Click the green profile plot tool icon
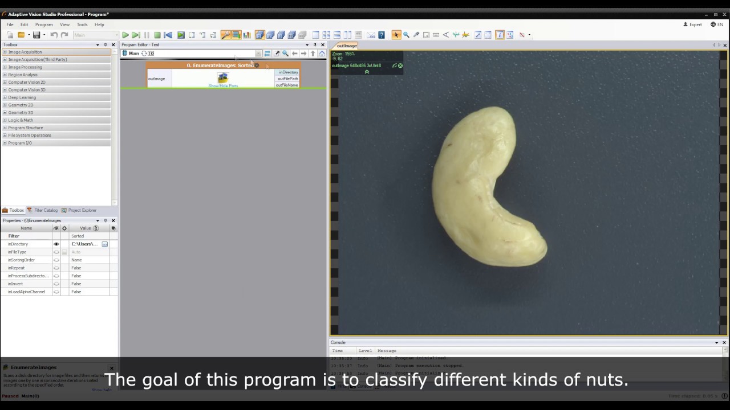730x410 pixels. point(456,35)
